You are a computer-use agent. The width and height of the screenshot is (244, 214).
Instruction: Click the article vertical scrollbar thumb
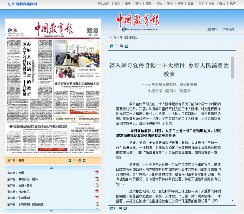coord(233,67)
